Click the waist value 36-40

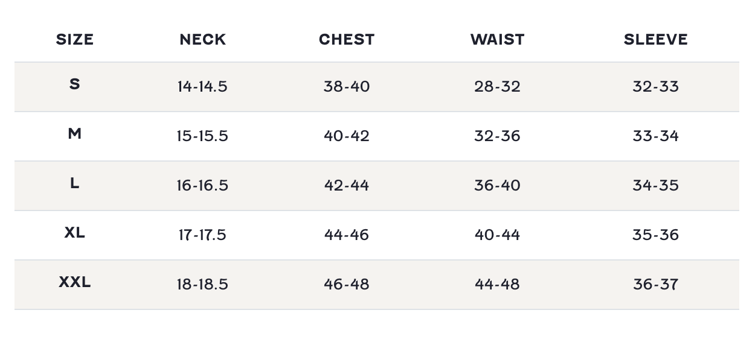497,186
